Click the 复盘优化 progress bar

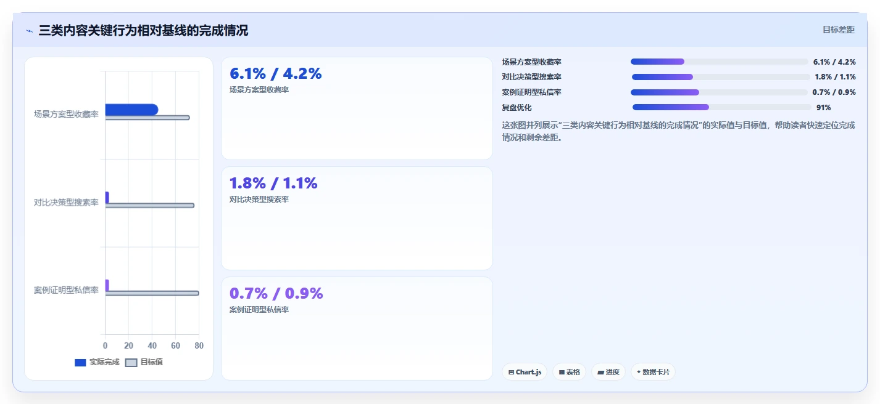tap(722, 107)
